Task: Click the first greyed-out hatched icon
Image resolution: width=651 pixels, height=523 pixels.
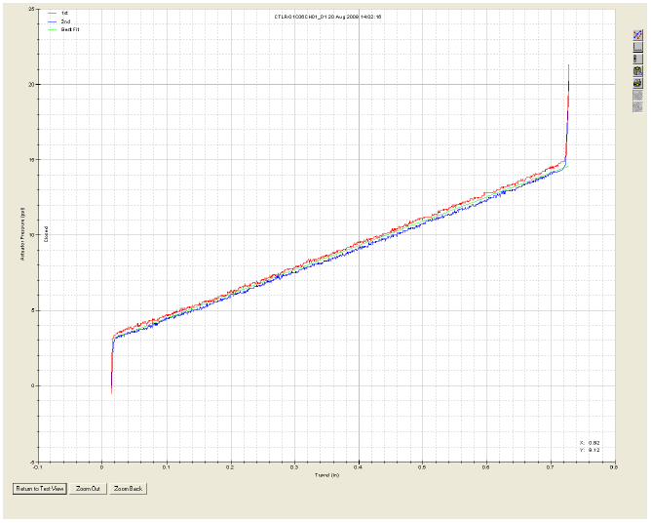Action: point(637,95)
